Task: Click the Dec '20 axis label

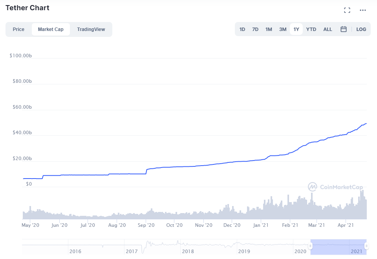Action: pos(232,225)
